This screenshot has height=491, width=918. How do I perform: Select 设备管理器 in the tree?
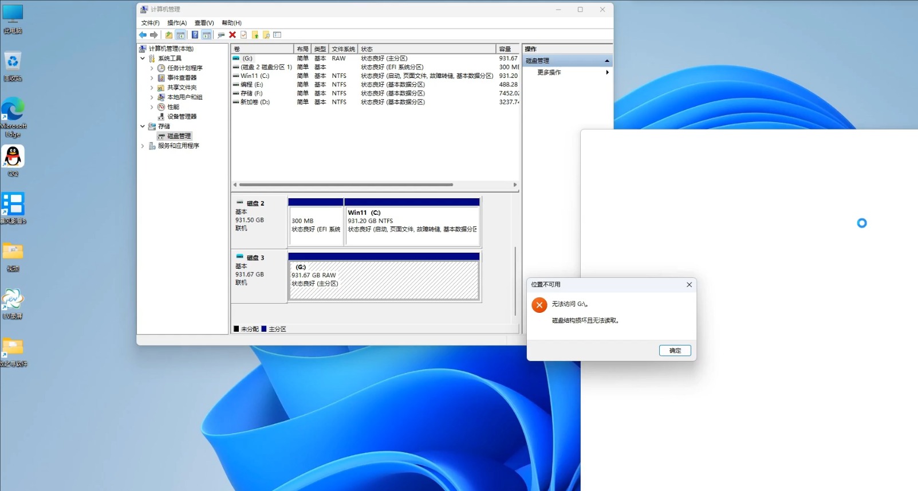(182, 117)
